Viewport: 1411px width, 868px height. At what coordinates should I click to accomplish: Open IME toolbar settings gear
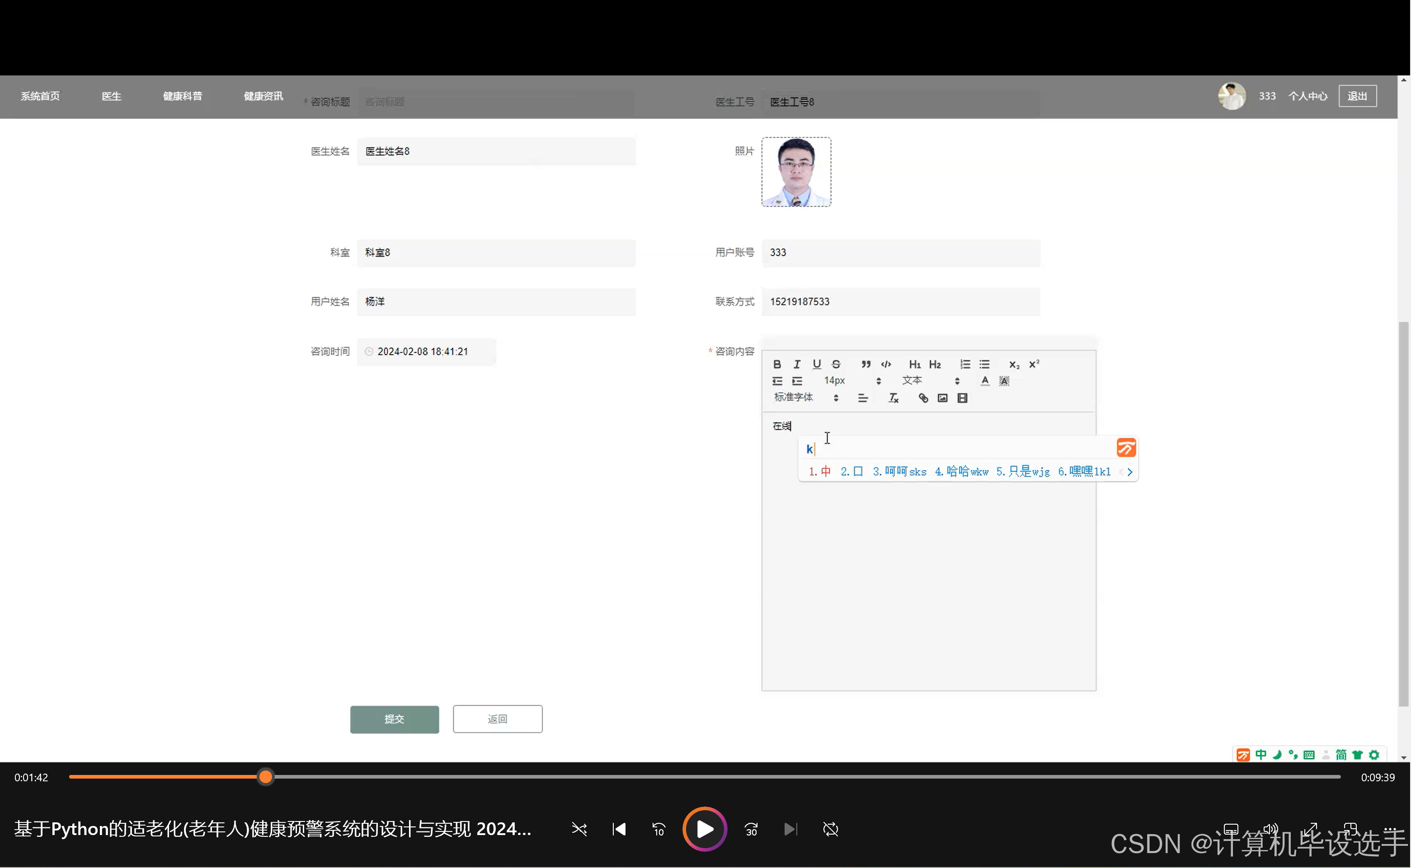pos(1374,755)
